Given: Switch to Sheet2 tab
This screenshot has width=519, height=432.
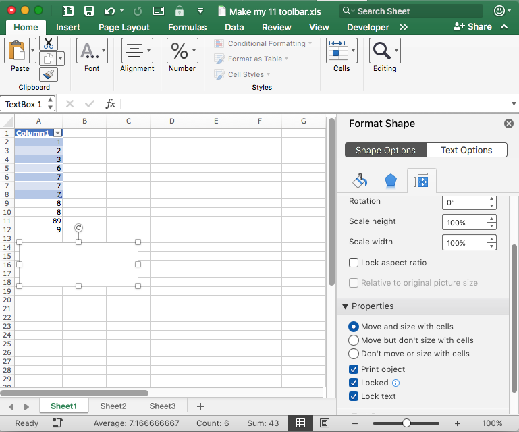Looking at the screenshot, I should point(113,406).
